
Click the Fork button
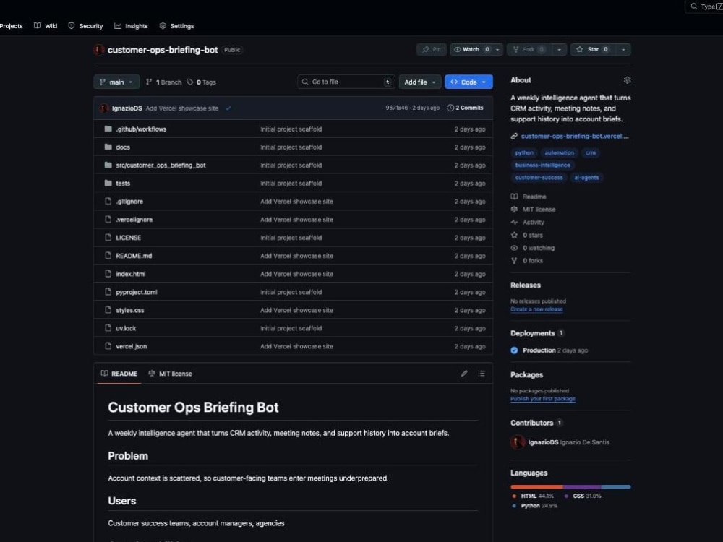tap(529, 49)
